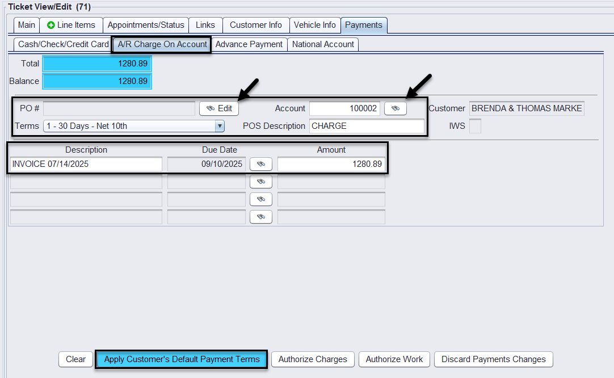
Task: Click the lookup icon in second payment row
Action: [261, 182]
